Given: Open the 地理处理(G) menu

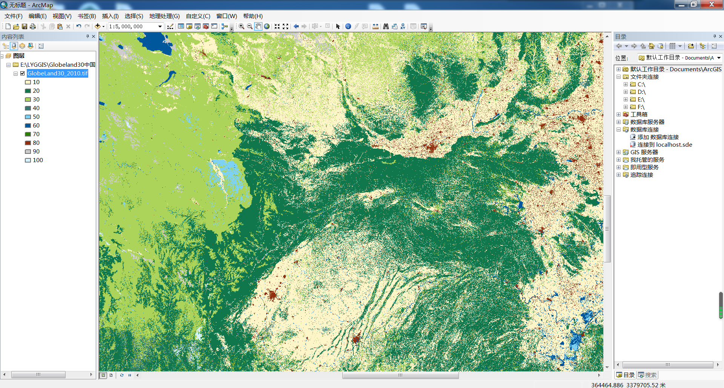Looking at the screenshot, I should tap(164, 16).
